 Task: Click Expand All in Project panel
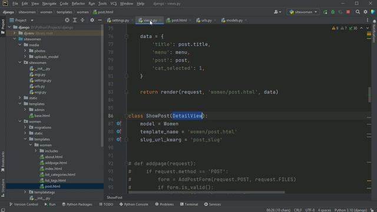75,21
